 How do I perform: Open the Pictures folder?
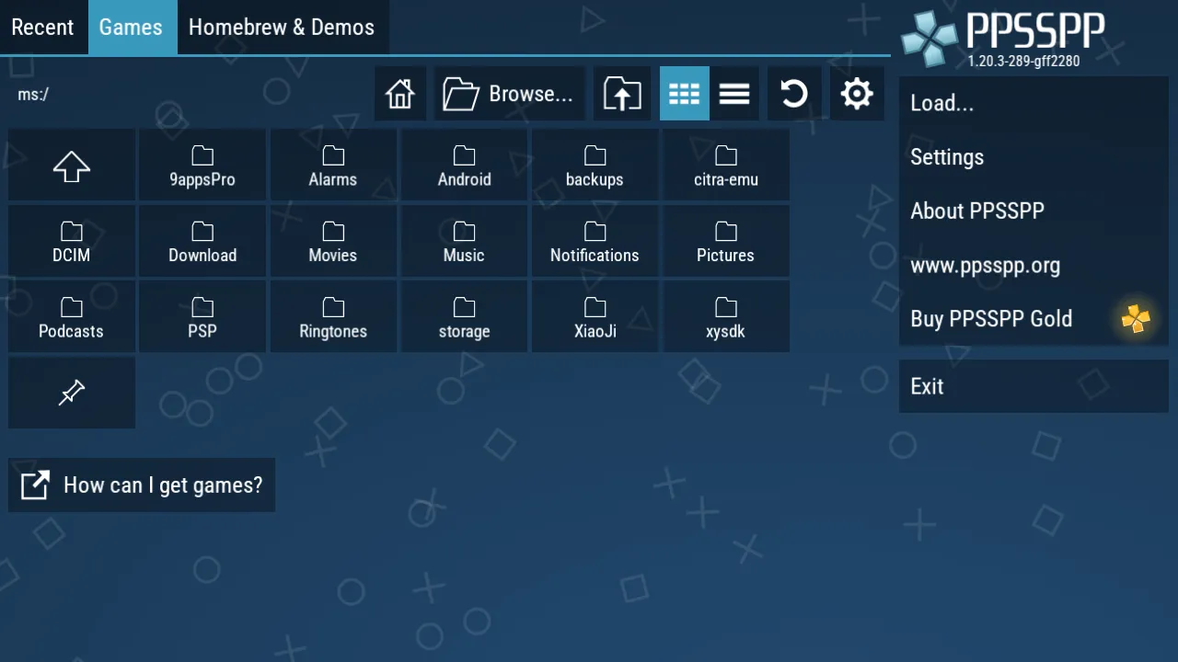[x=725, y=242]
